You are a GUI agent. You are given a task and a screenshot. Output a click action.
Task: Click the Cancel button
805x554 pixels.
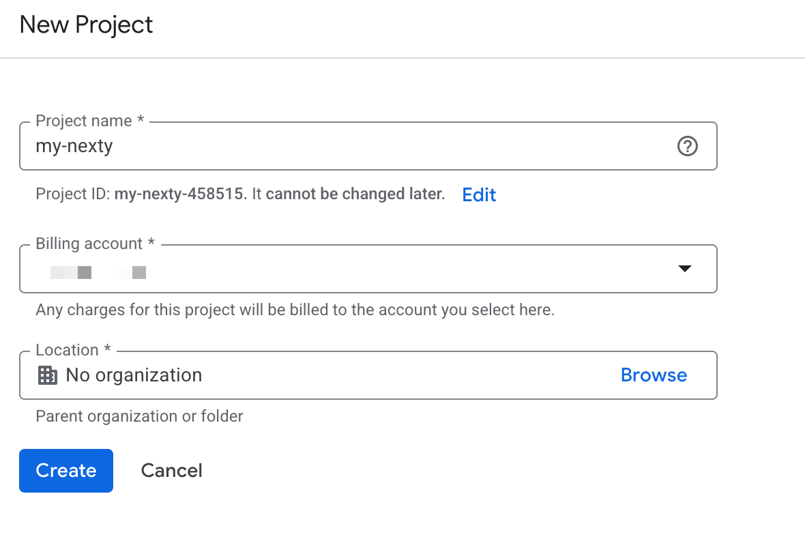tap(171, 470)
